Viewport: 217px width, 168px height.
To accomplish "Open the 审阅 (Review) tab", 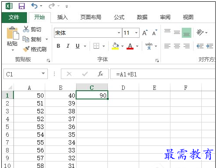I will tap(165, 17).
